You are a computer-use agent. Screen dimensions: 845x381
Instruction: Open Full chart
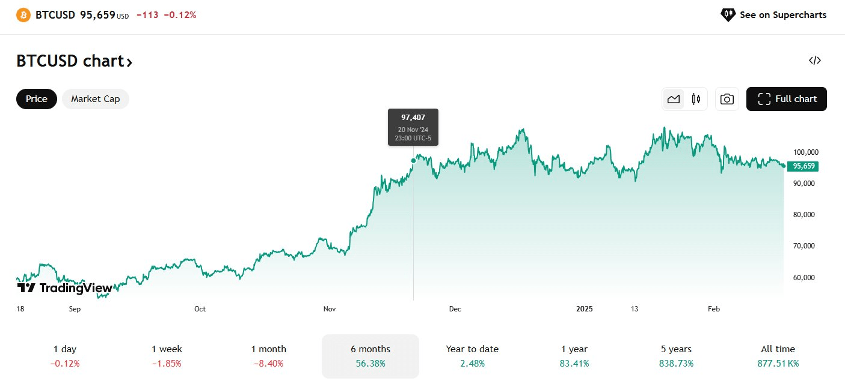(787, 99)
